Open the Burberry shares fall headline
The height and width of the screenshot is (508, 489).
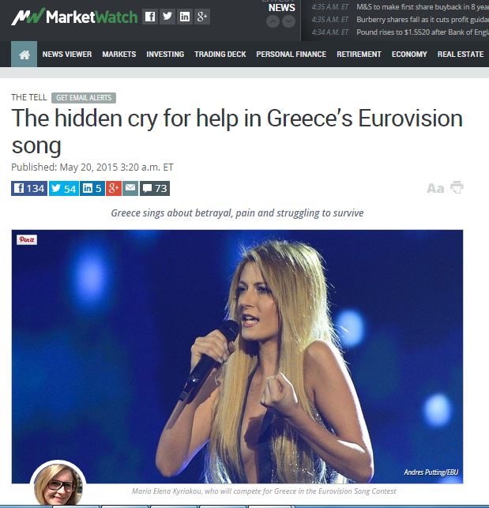coord(423,20)
